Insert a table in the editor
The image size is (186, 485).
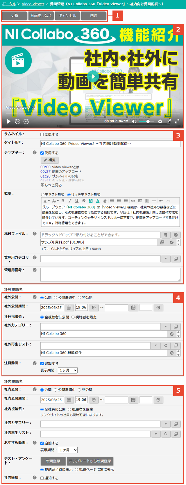(x=147, y=201)
